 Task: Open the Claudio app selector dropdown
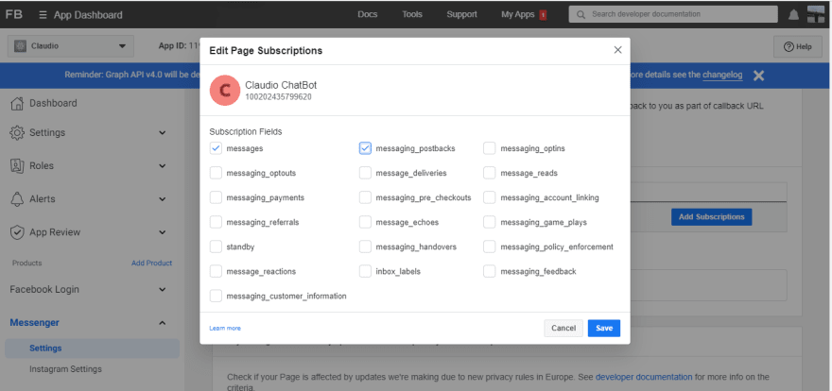(x=71, y=46)
